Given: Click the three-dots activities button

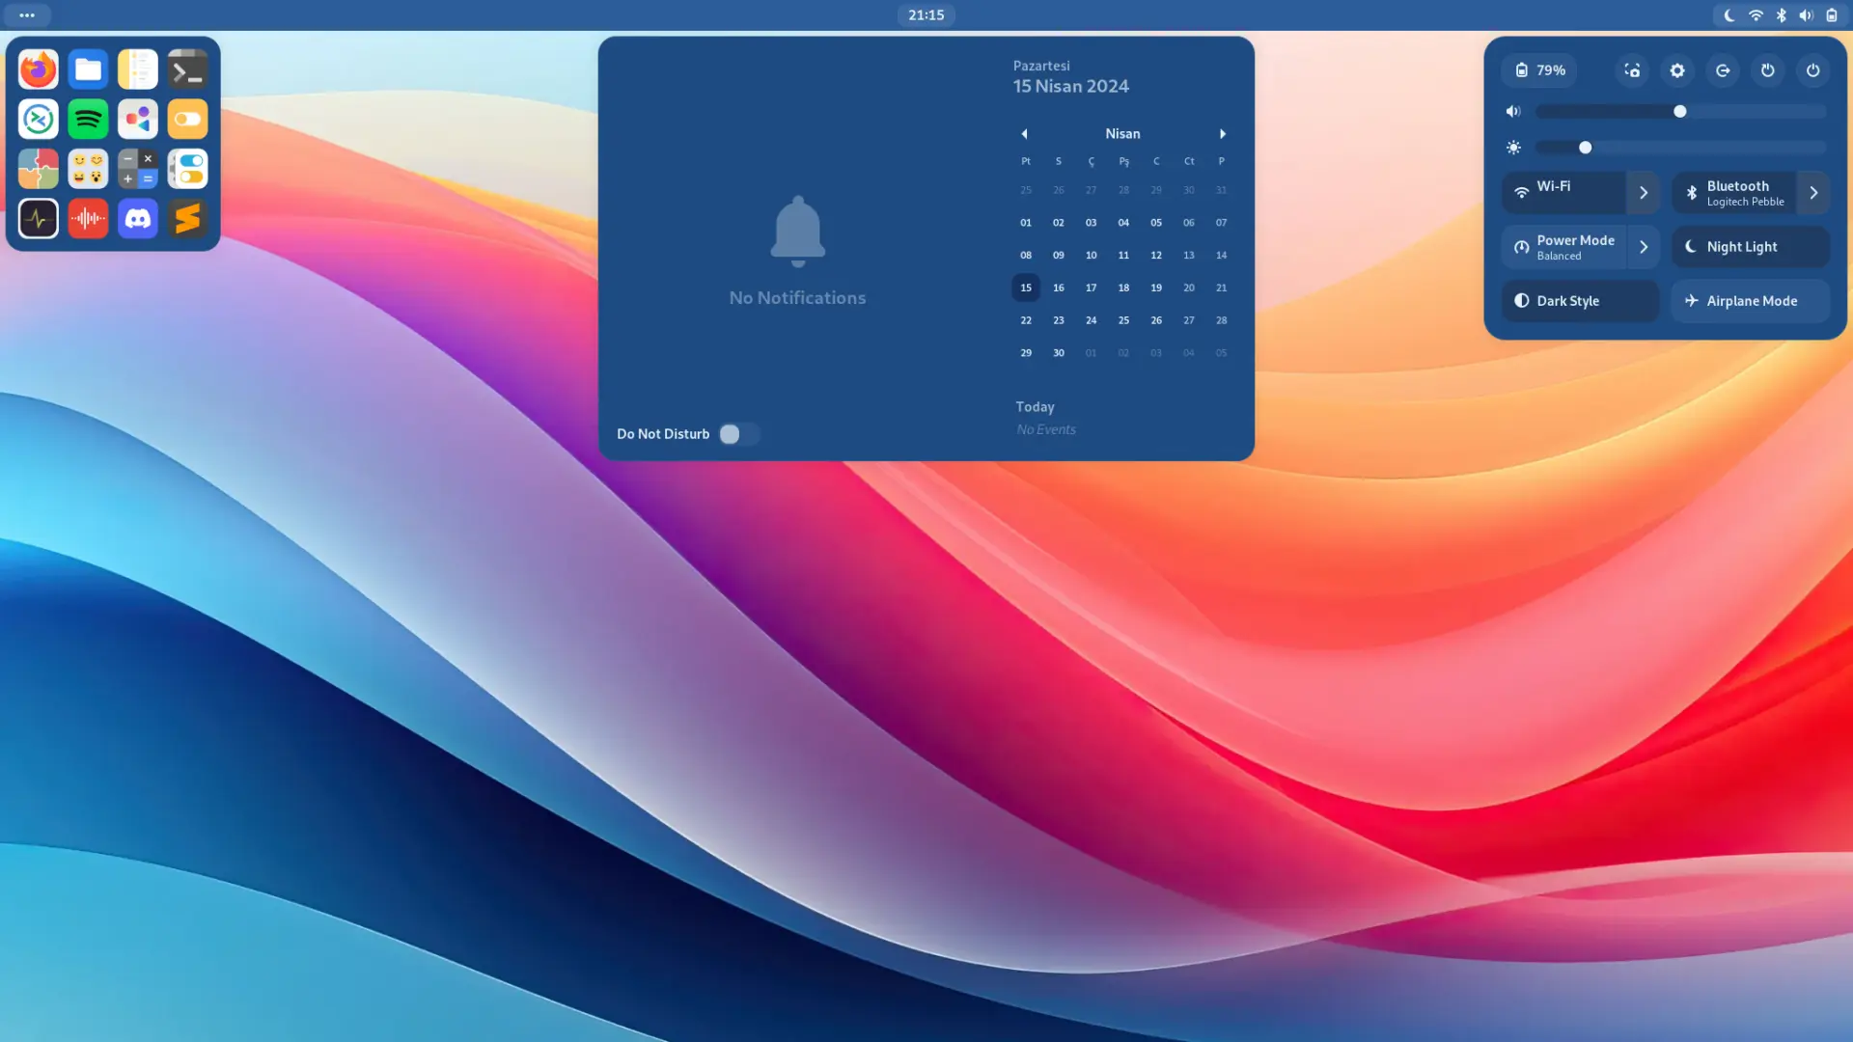Looking at the screenshot, I should [x=27, y=15].
